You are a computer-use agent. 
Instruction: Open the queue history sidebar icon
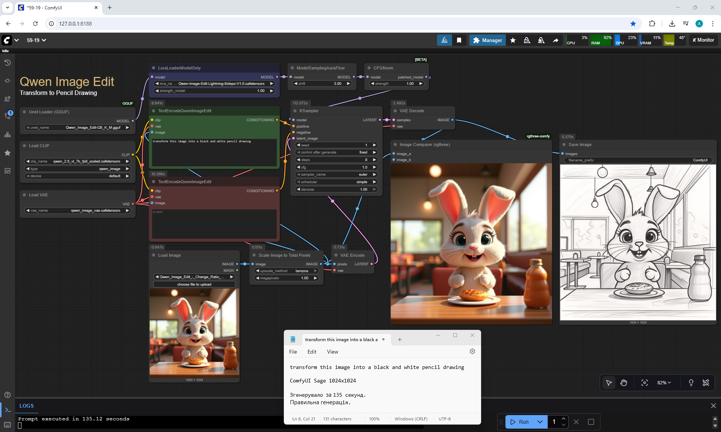point(8,63)
